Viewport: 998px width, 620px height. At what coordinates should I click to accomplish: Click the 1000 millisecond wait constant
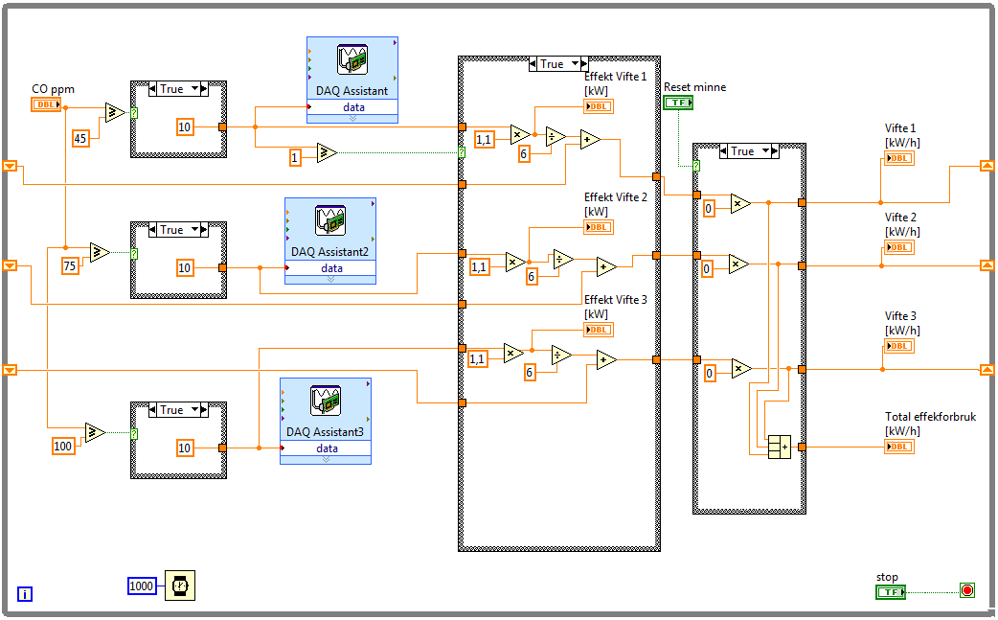point(142,586)
